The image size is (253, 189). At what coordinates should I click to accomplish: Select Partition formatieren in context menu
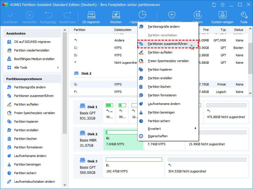click(x=168, y=95)
